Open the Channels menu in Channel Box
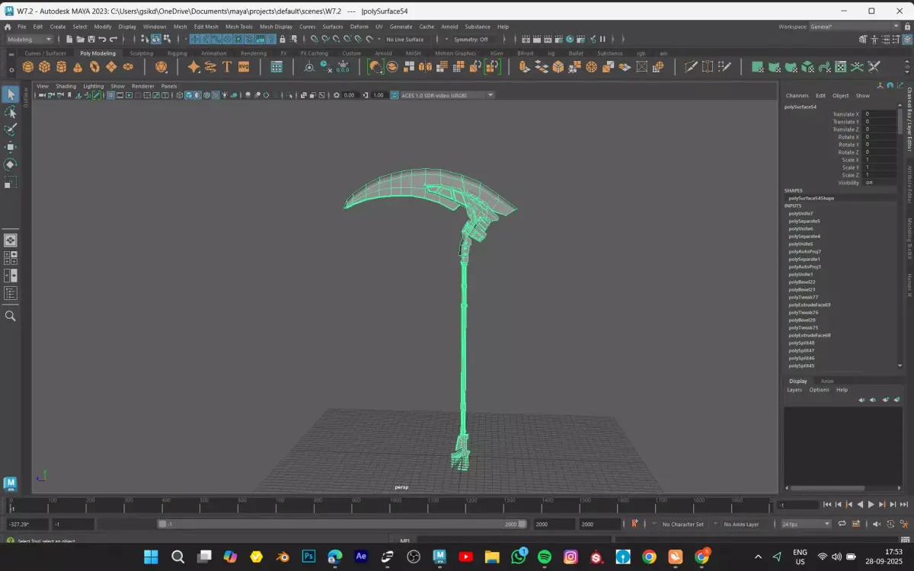Screen dimensions: 914x571 (797, 96)
